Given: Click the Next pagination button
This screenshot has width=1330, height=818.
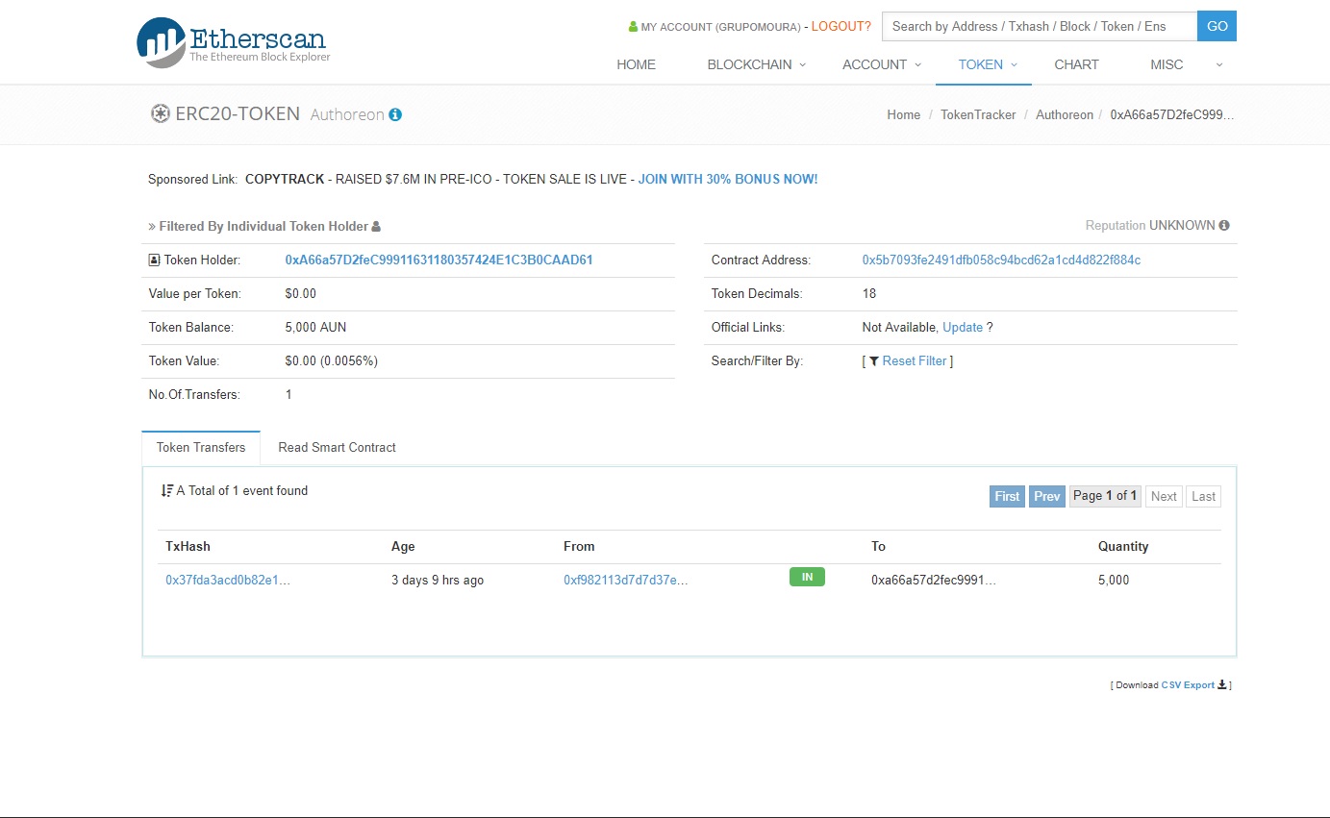Looking at the screenshot, I should pos(1164,496).
